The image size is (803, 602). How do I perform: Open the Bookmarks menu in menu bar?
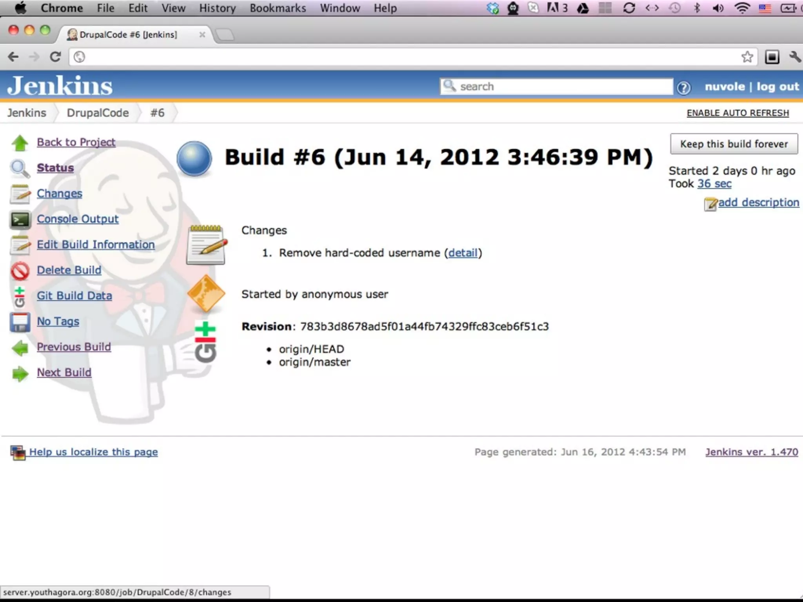click(x=278, y=8)
